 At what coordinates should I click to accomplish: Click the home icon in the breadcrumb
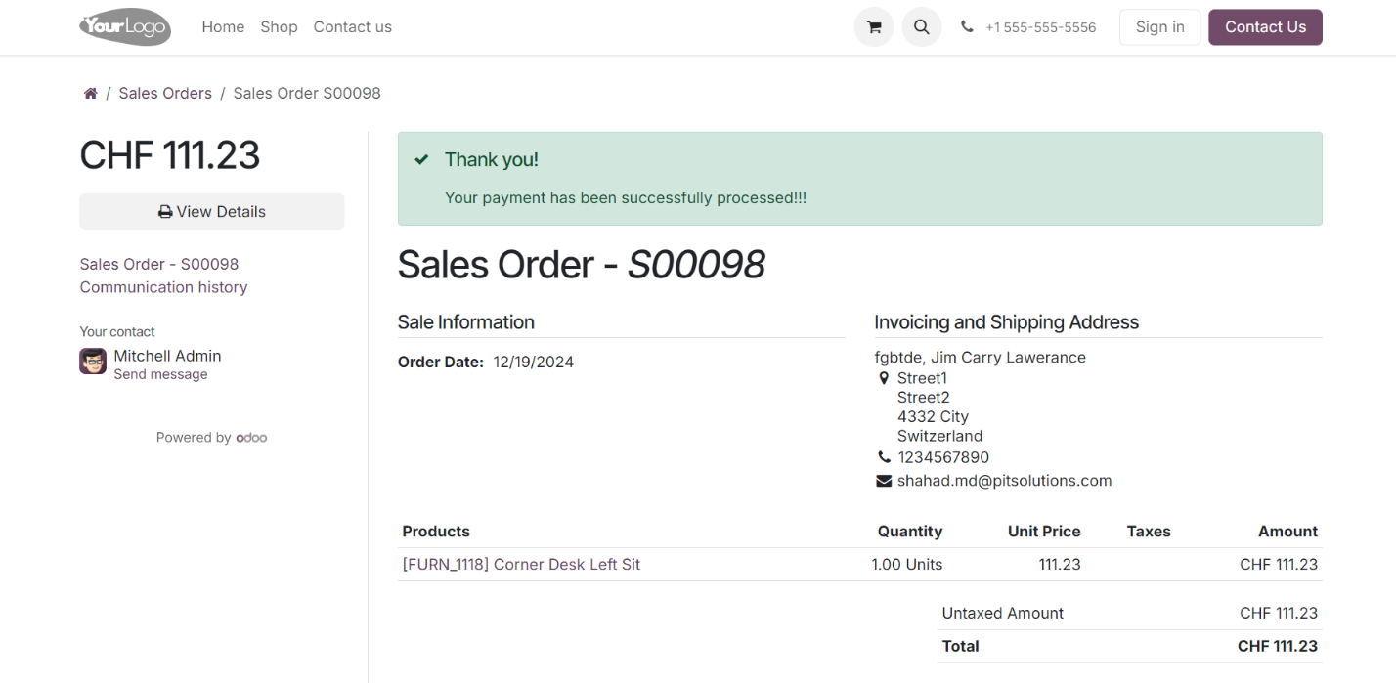90,92
